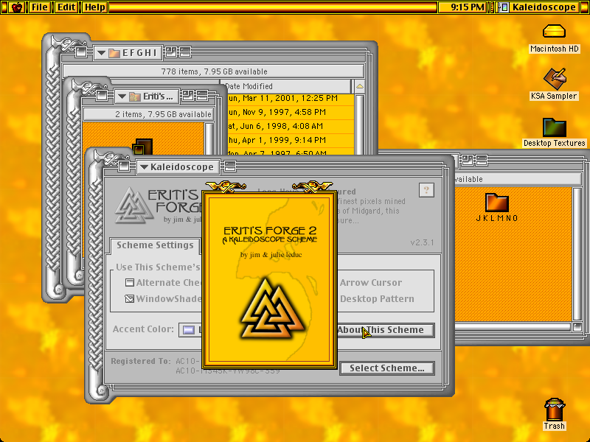Click the horizontal scrollbar of the JKLMNO window
Viewport: 590px width, 442px height.
(x=513, y=327)
